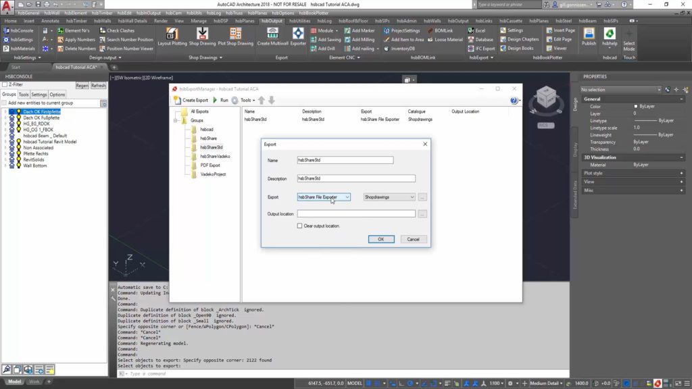
Task: Move export up with up arrow
Action: [x=262, y=100]
